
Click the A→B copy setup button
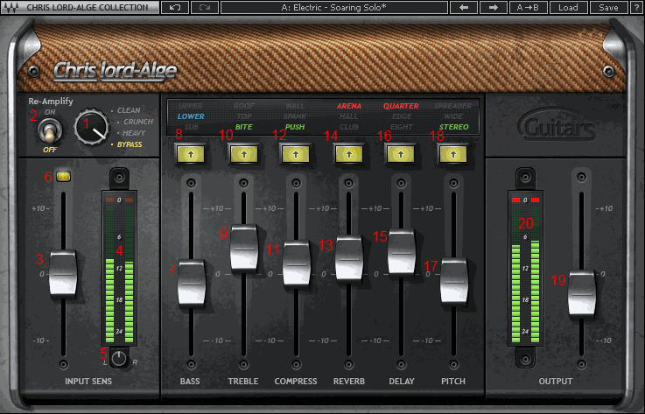[x=528, y=7]
